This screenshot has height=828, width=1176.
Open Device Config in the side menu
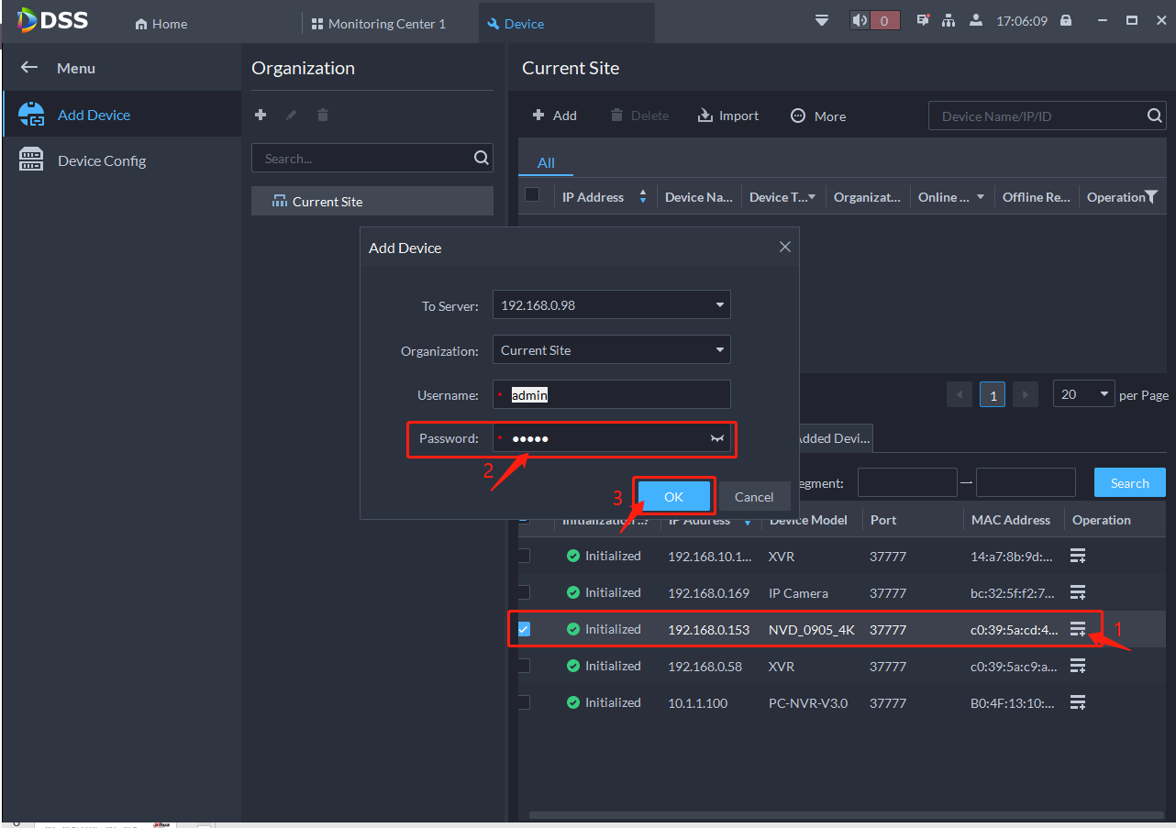121,160
